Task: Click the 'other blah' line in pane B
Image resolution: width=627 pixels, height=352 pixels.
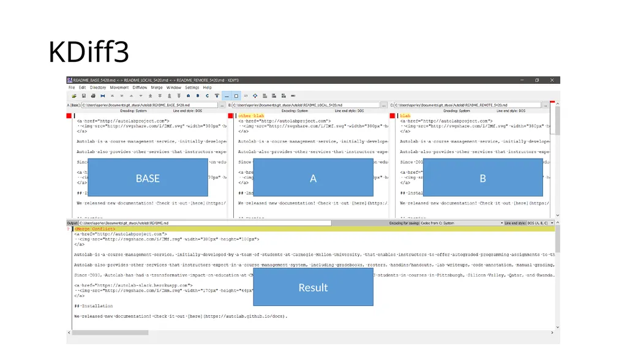Action: 251,116
